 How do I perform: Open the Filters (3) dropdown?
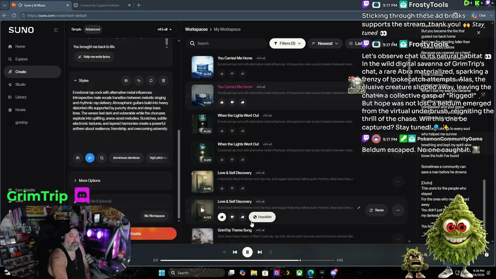[x=287, y=43]
